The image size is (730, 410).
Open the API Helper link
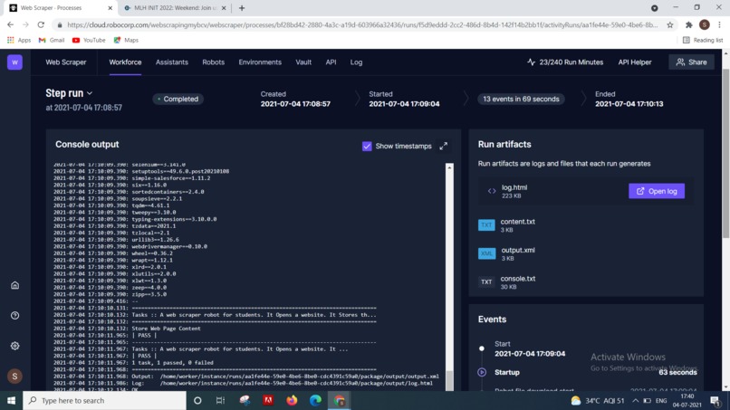pyautogui.click(x=635, y=62)
